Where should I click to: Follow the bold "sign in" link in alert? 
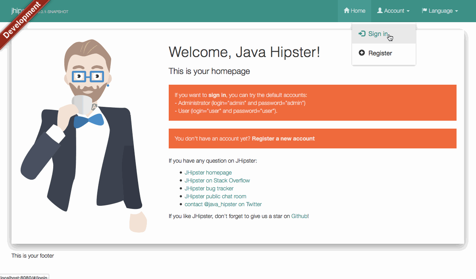click(x=217, y=95)
